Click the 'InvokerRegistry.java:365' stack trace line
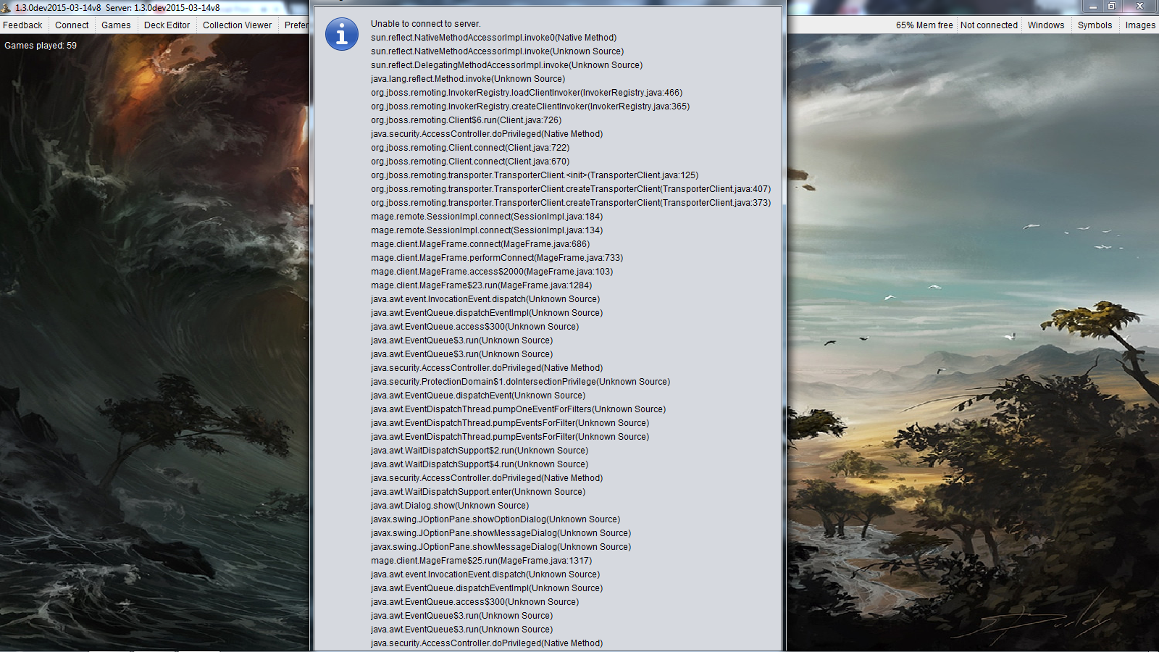 click(530, 106)
